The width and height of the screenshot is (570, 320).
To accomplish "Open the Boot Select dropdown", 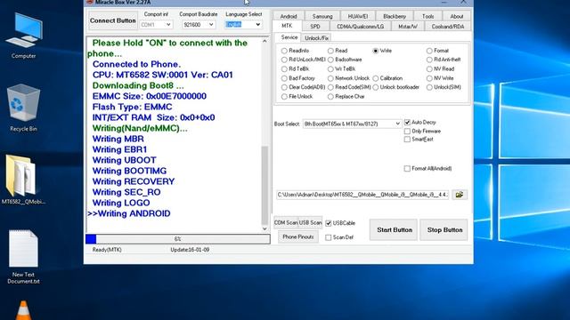I will (x=352, y=124).
